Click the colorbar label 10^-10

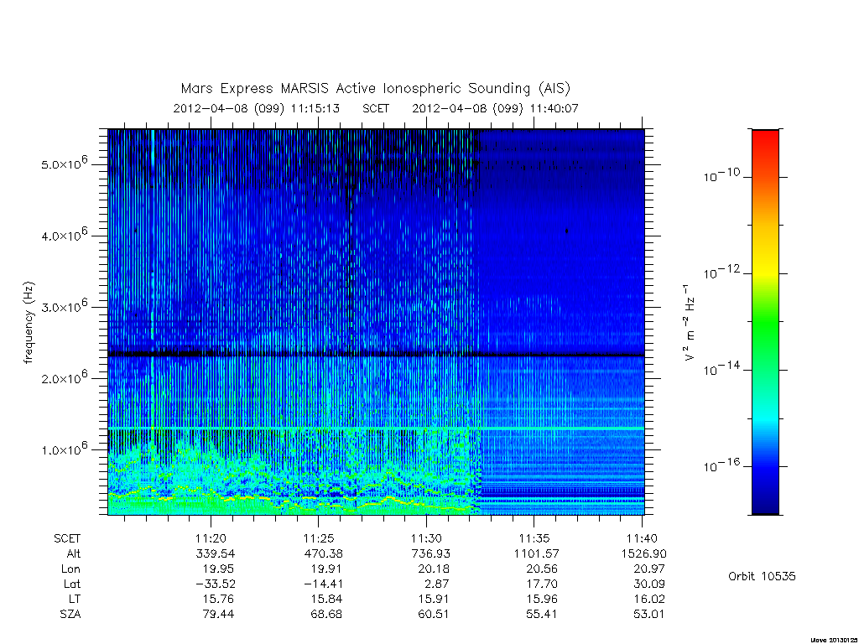pyautogui.click(x=721, y=176)
